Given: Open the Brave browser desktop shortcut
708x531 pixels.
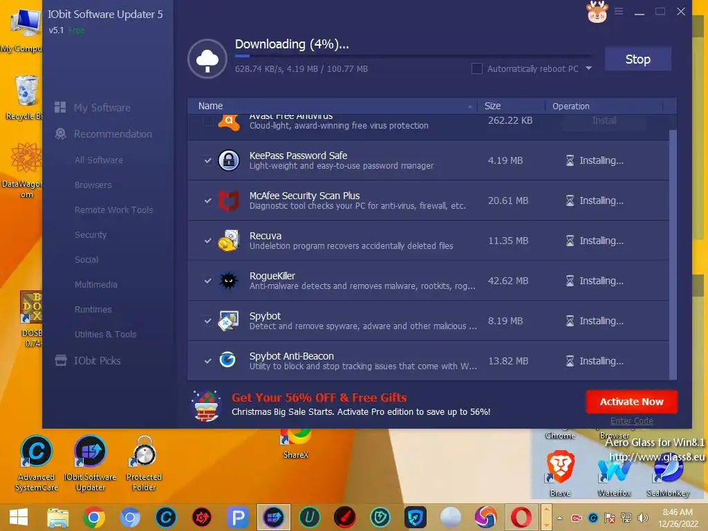Looking at the screenshot, I should click(560, 473).
